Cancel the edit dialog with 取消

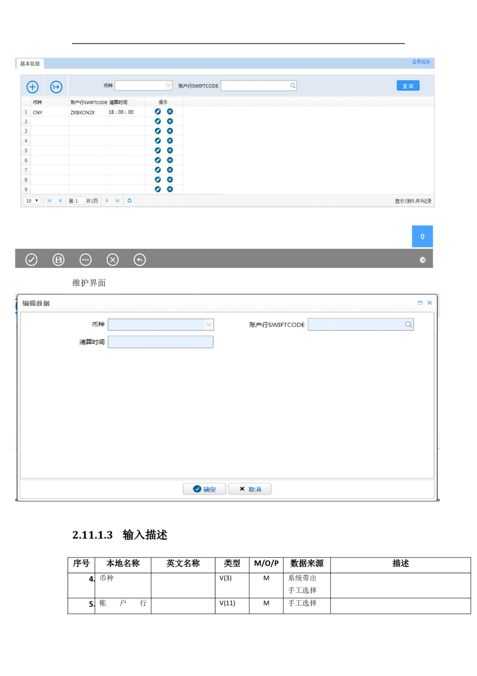(250, 489)
